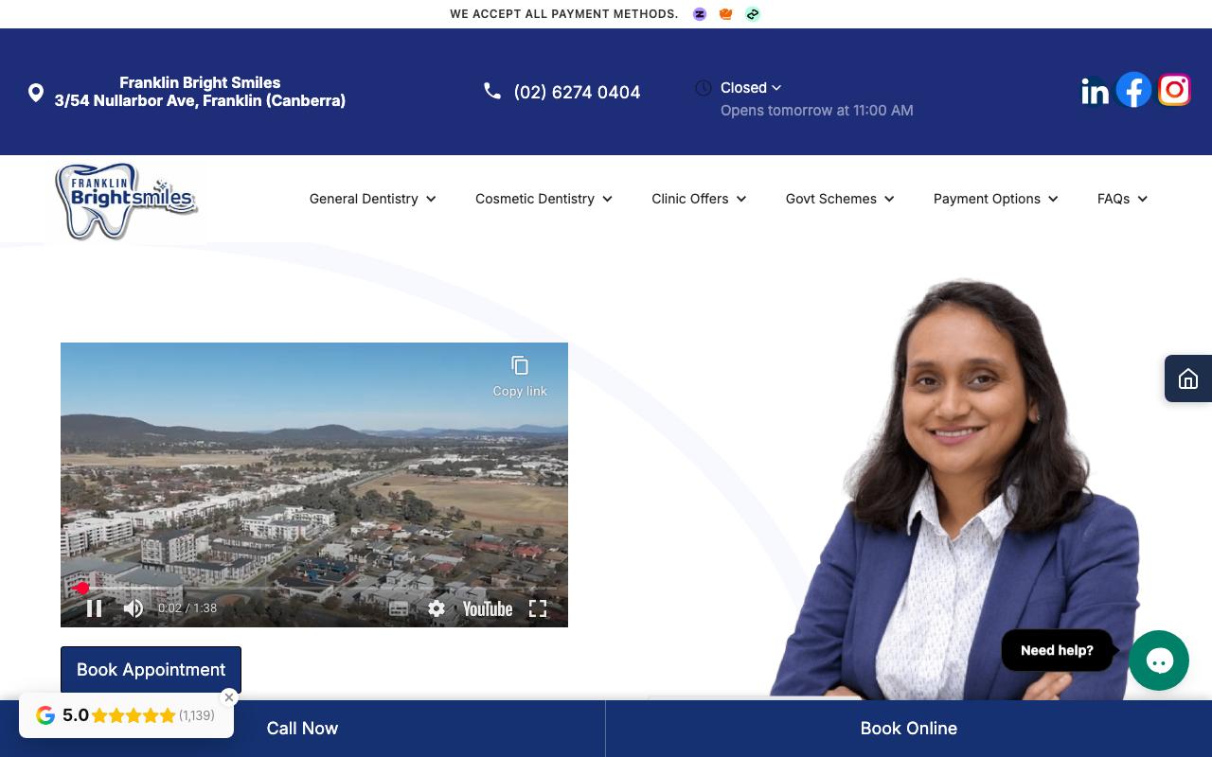Click the Copy link icon on video
This screenshot has width=1212, height=757.
tap(520, 376)
